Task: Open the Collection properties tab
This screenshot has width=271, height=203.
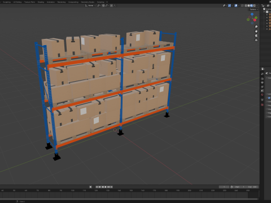Action: point(262,100)
